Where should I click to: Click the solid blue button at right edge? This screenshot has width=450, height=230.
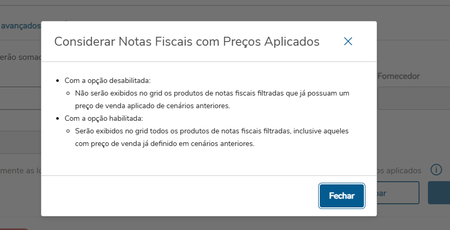pyautogui.click(x=439, y=193)
